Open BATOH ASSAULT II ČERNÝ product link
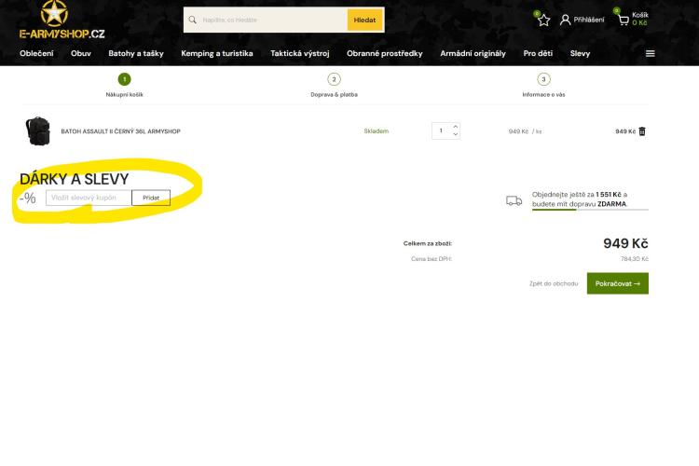Screen dimensions: 699x466 pos(121,131)
